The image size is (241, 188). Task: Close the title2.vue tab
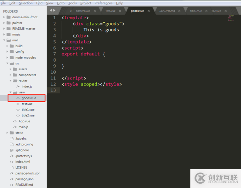(x=226, y=11)
